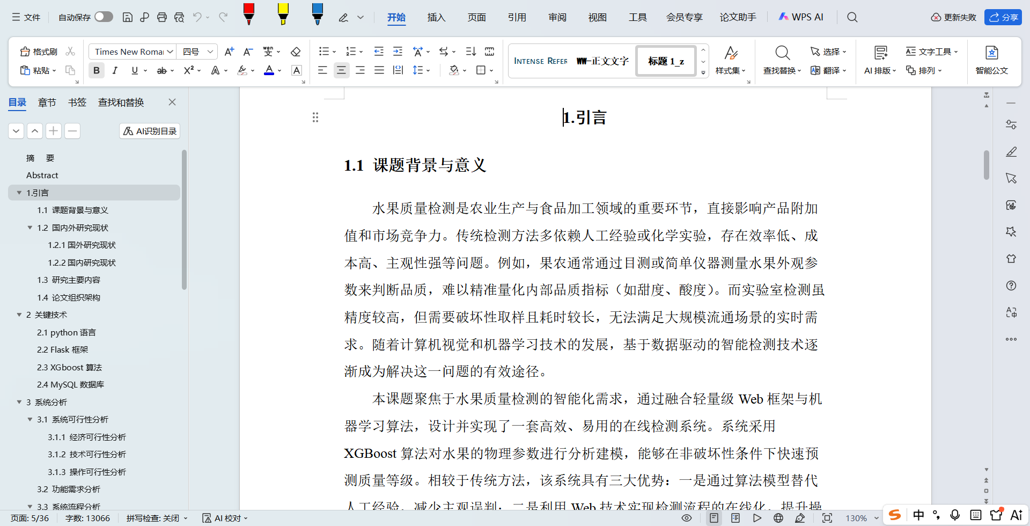The width and height of the screenshot is (1030, 526).
Task: Click the save document icon
Action: (128, 17)
